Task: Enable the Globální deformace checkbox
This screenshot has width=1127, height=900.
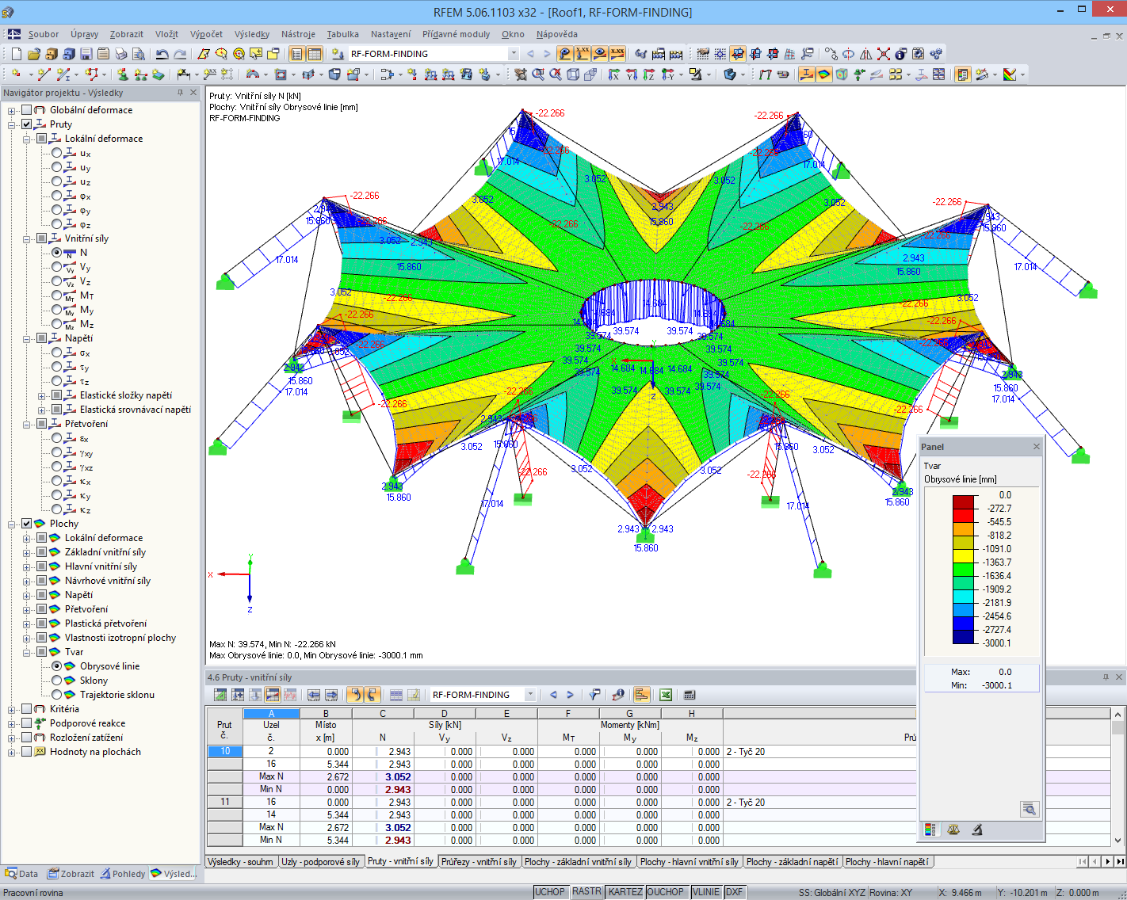Action: click(26, 110)
